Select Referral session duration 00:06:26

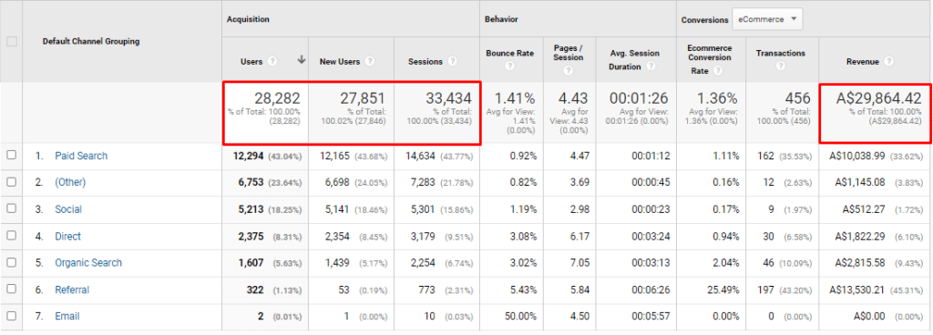[x=651, y=289]
